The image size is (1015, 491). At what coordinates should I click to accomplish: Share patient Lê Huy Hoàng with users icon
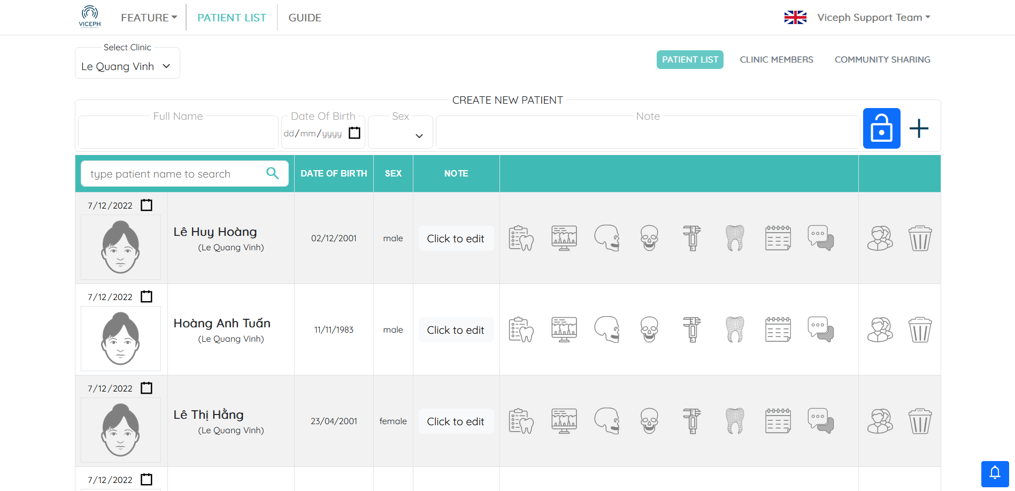[x=880, y=238]
